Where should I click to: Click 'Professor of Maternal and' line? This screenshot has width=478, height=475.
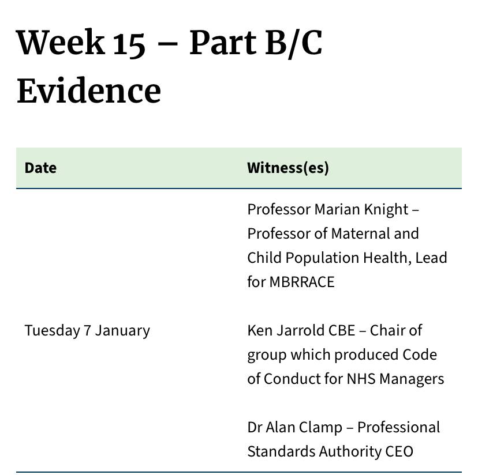[x=333, y=233]
